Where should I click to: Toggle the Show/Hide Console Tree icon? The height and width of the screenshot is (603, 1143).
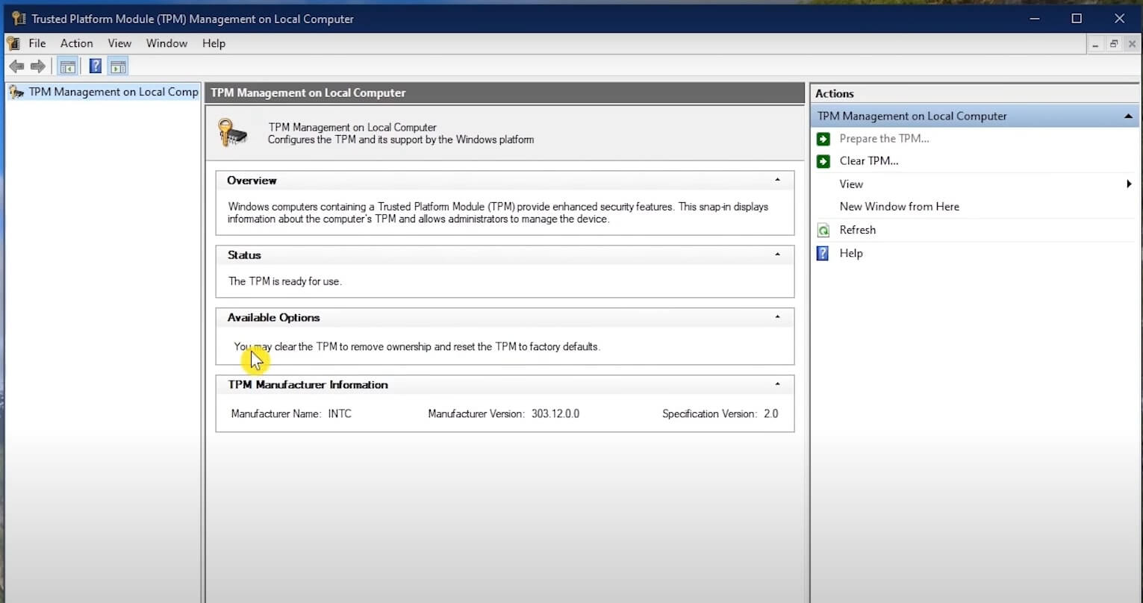tap(67, 66)
